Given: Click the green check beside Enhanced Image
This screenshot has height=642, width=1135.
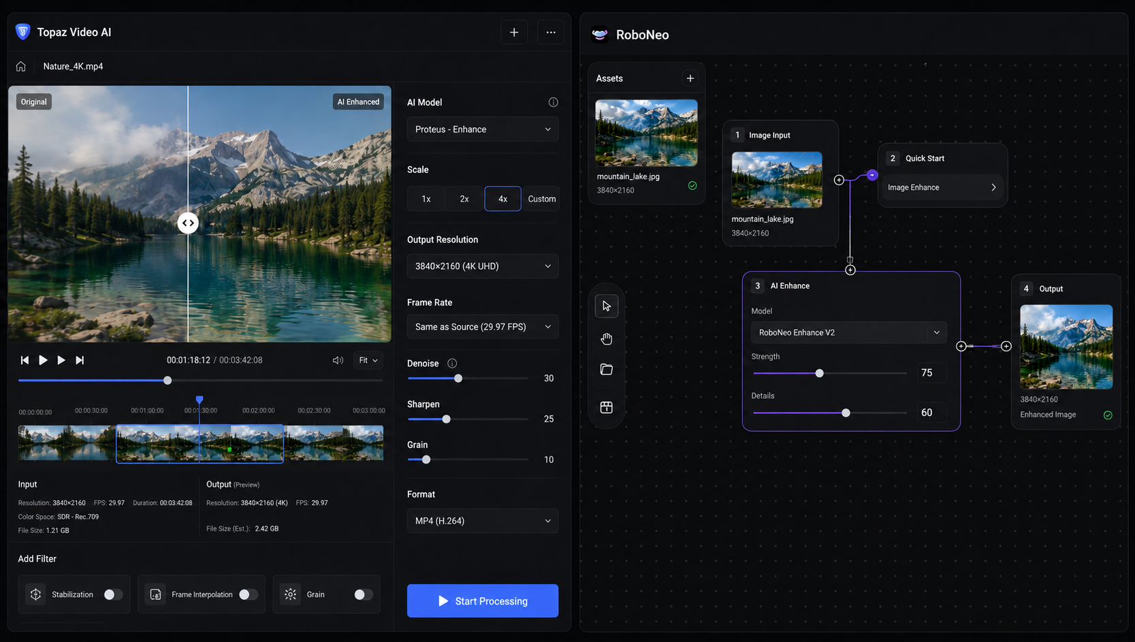Looking at the screenshot, I should coord(1108,415).
